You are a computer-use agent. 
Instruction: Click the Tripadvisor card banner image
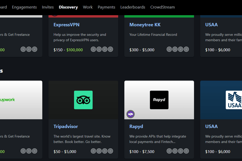point(83,100)
